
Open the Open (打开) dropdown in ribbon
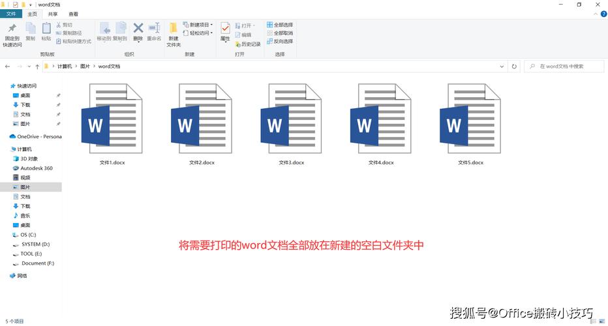[245, 25]
